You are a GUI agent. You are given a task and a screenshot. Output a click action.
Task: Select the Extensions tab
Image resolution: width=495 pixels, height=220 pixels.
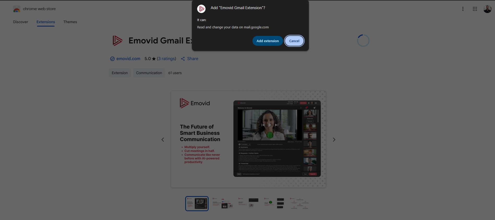pyautogui.click(x=46, y=22)
